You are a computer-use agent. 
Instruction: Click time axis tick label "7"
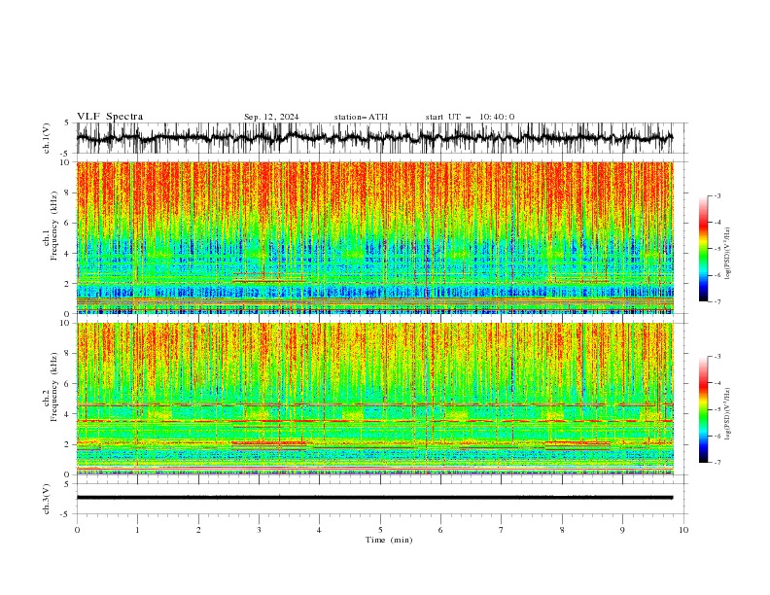502,530
